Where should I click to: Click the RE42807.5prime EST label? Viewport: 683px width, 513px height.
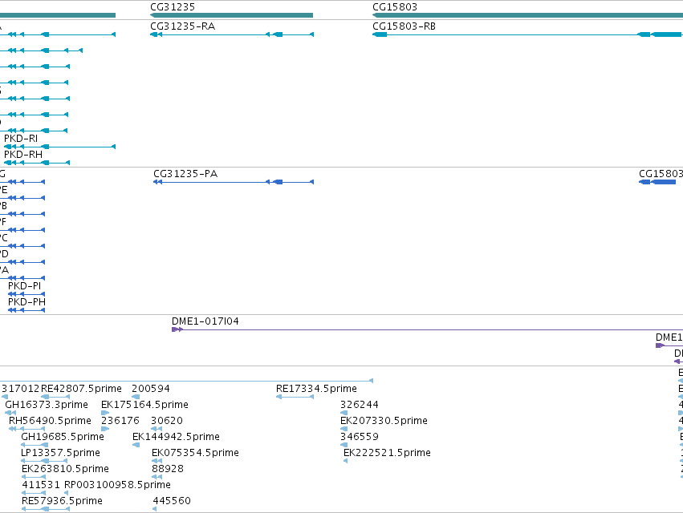81,389
